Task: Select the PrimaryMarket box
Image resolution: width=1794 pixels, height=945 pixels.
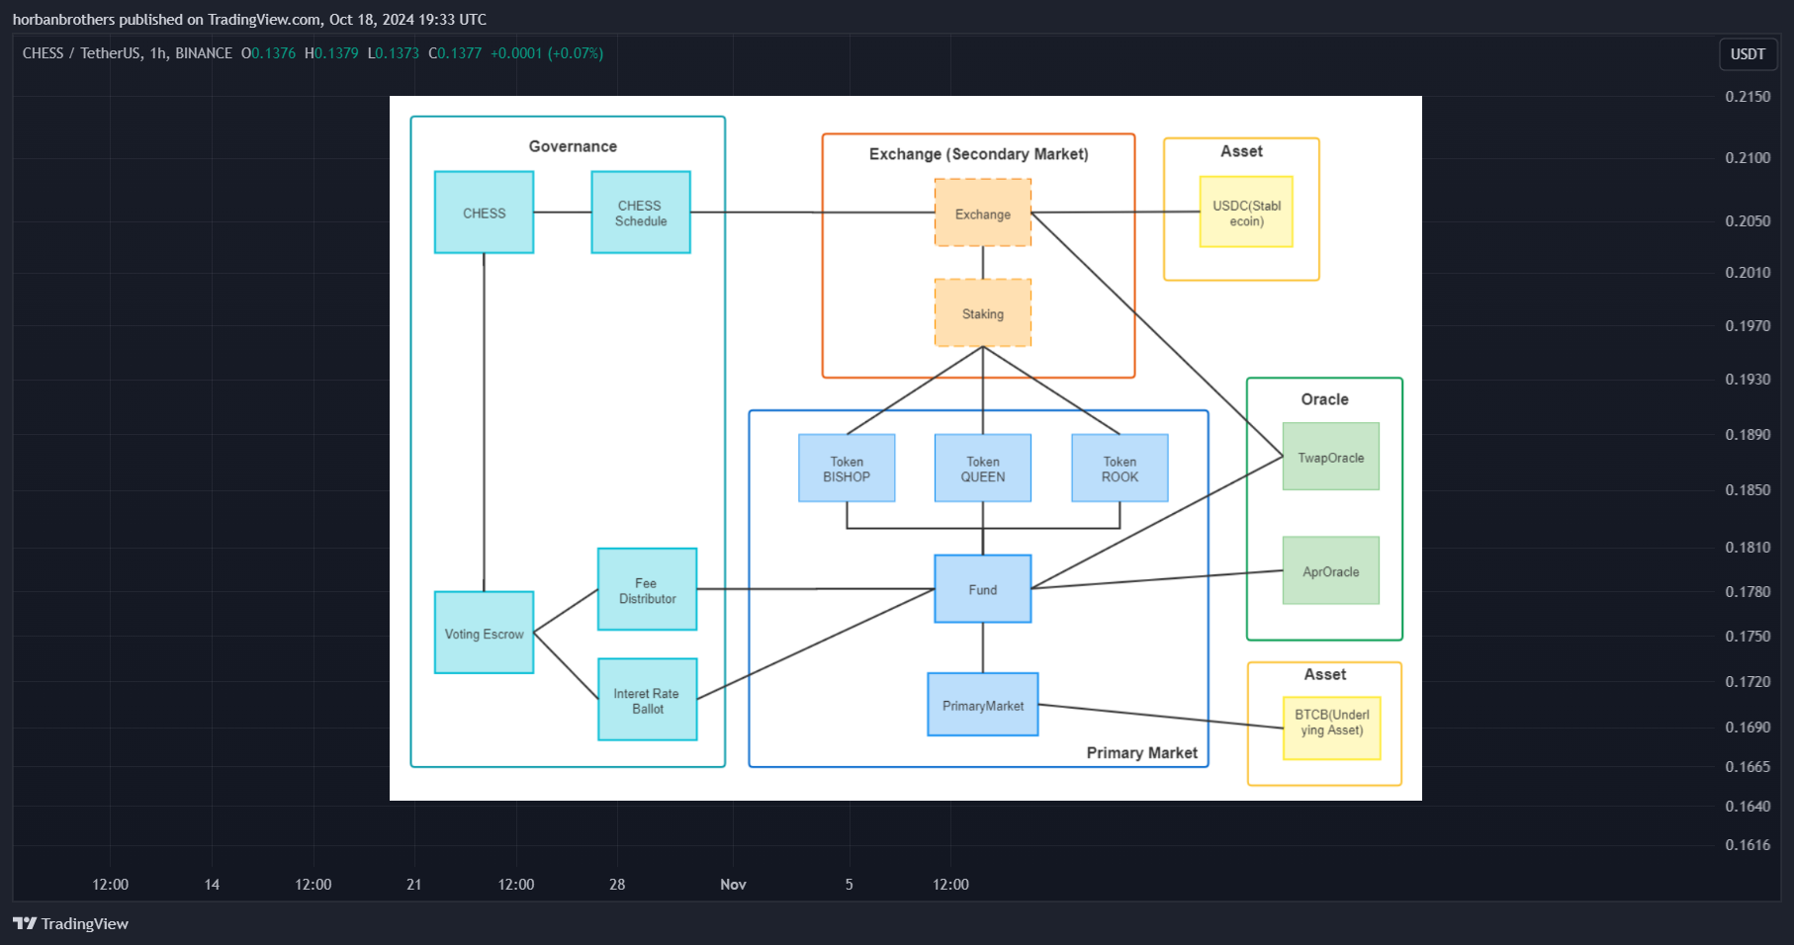Action: pos(983,705)
